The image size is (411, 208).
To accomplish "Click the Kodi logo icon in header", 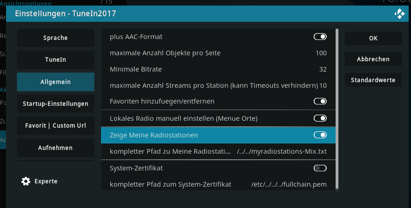I will (399, 13).
